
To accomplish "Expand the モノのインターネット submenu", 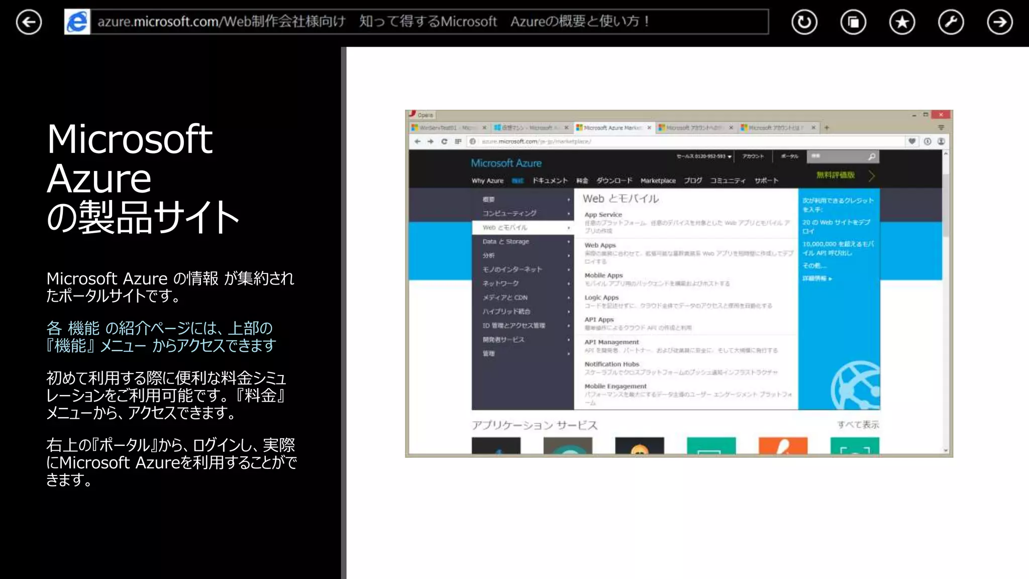I will click(523, 270).
